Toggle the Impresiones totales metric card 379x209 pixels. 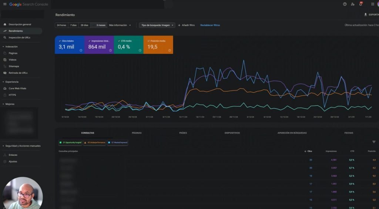click(x=99, y=45)
